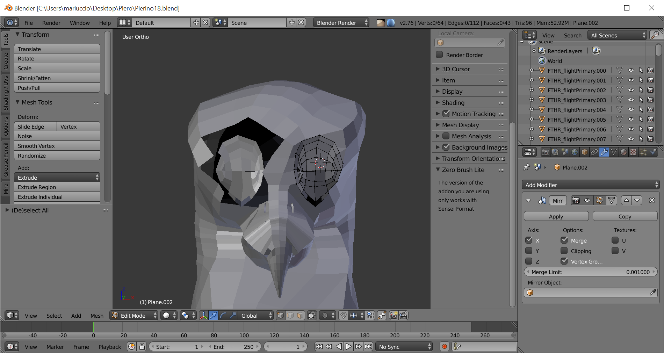Open the Edit Mode selector dropdown
Image resolution: width=664 pixels, height=353 pixels.
[134, 316]
